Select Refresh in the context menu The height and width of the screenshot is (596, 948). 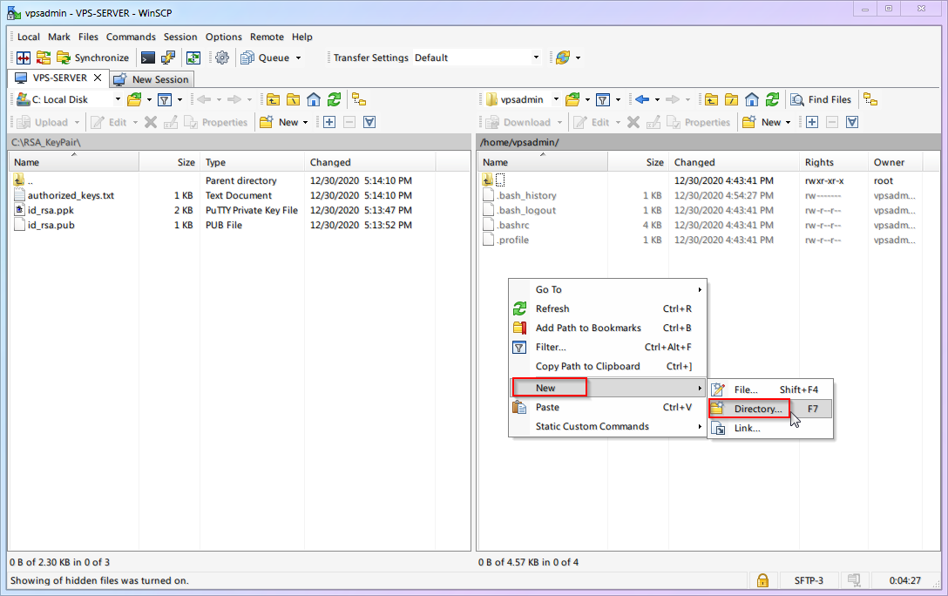point(552,308)
